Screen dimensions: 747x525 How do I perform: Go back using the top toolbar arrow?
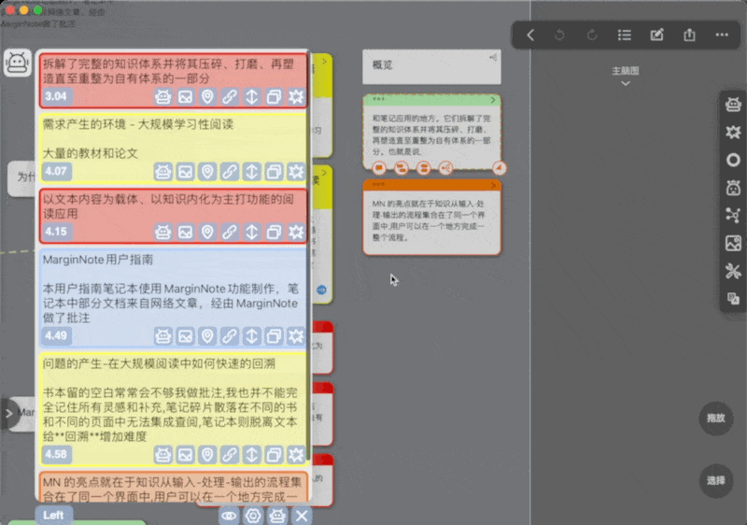(x=530, y=35)
